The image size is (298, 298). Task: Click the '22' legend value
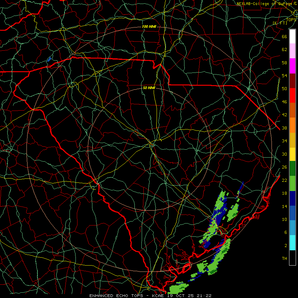coord(284,180)
